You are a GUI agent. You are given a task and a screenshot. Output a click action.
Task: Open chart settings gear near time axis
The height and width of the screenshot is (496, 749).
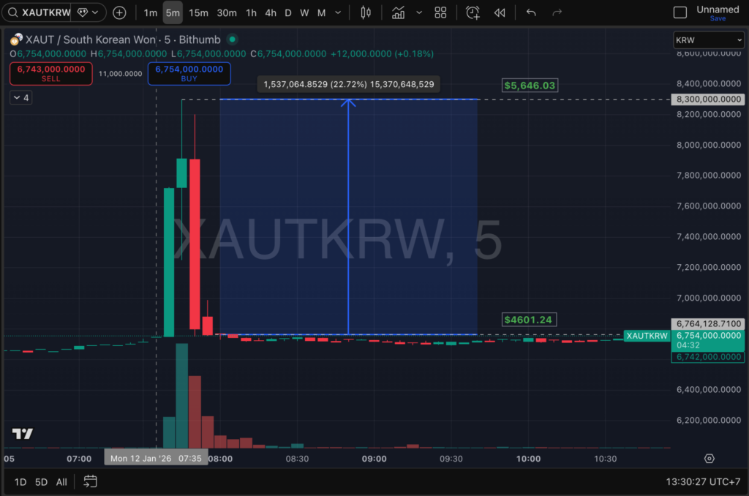[709, 459]
